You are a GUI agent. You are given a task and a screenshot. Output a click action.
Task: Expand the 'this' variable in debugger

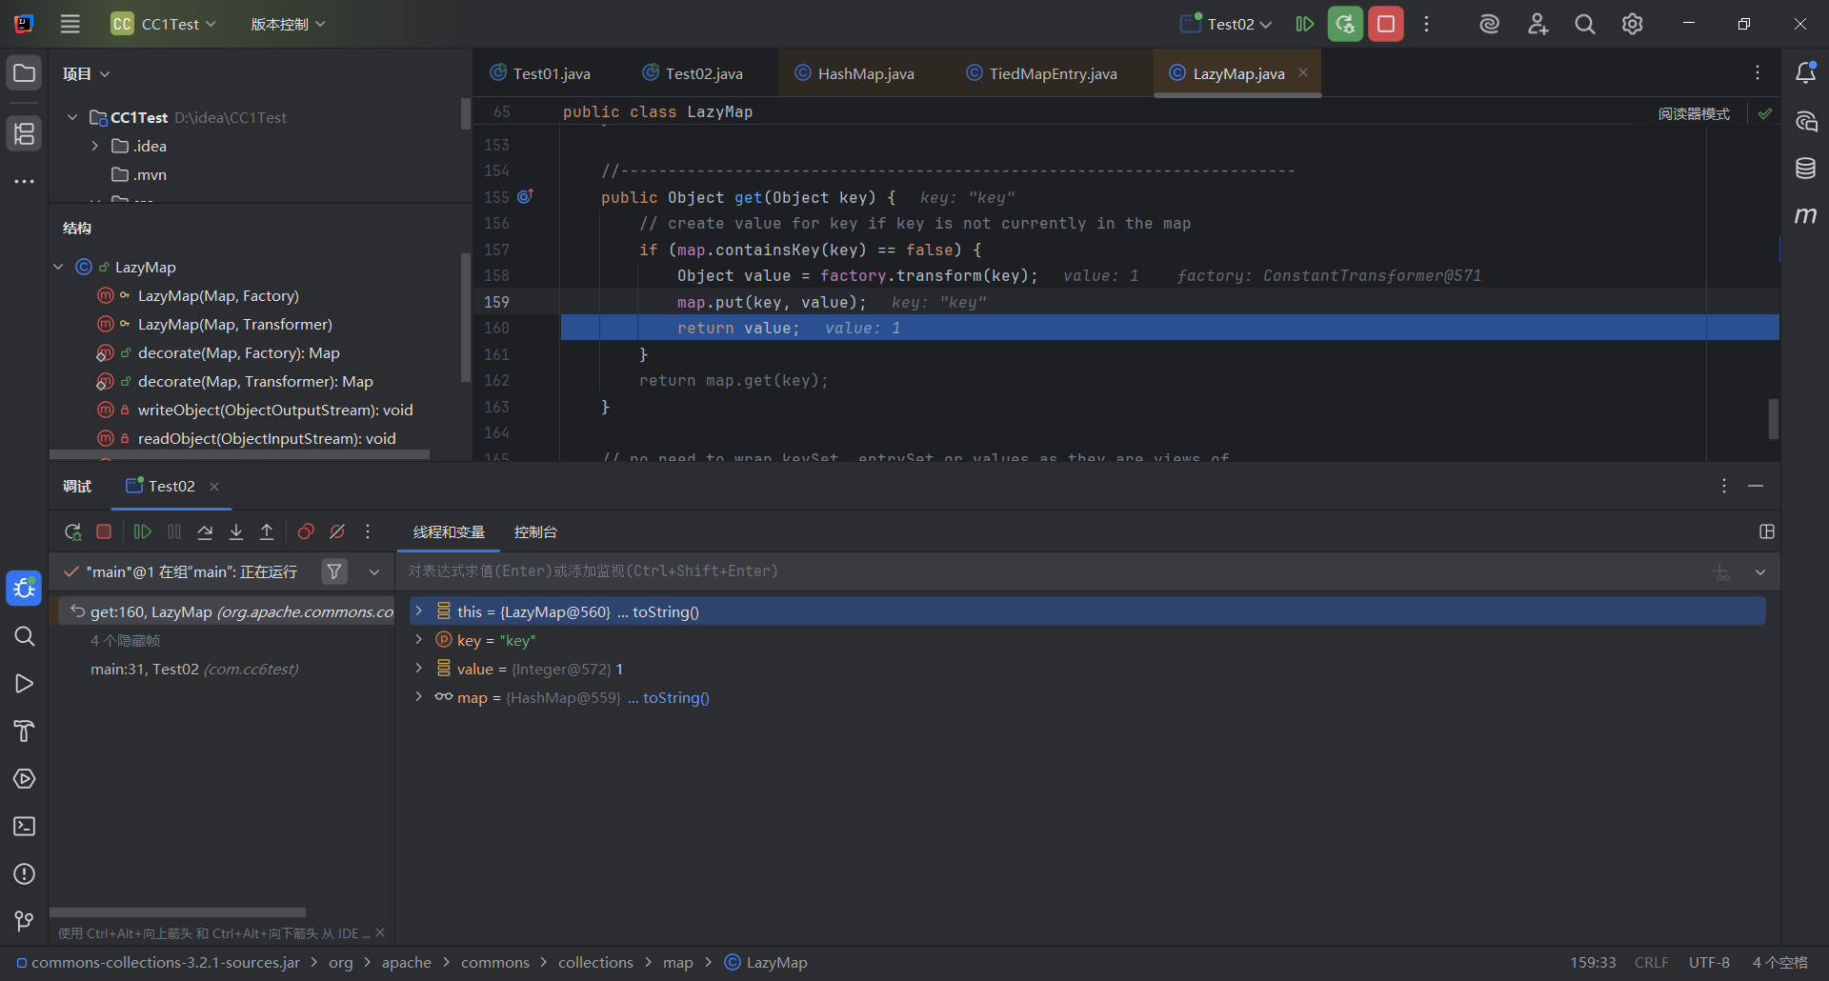click(418, 611)
